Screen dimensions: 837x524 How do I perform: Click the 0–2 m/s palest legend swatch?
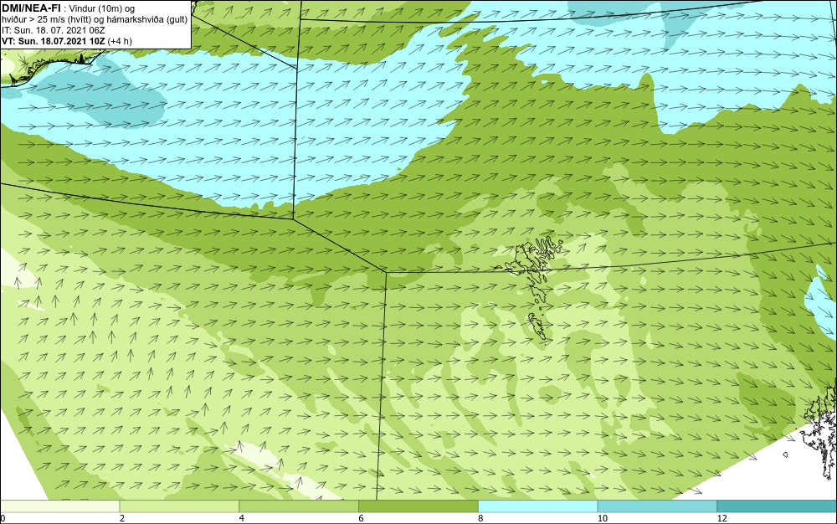[x=59, y=506]
